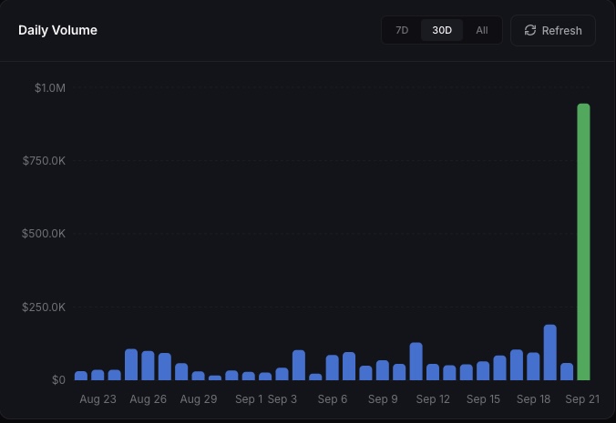Click the Refresh button
This screenshot has height=423, width=616.
553,31
